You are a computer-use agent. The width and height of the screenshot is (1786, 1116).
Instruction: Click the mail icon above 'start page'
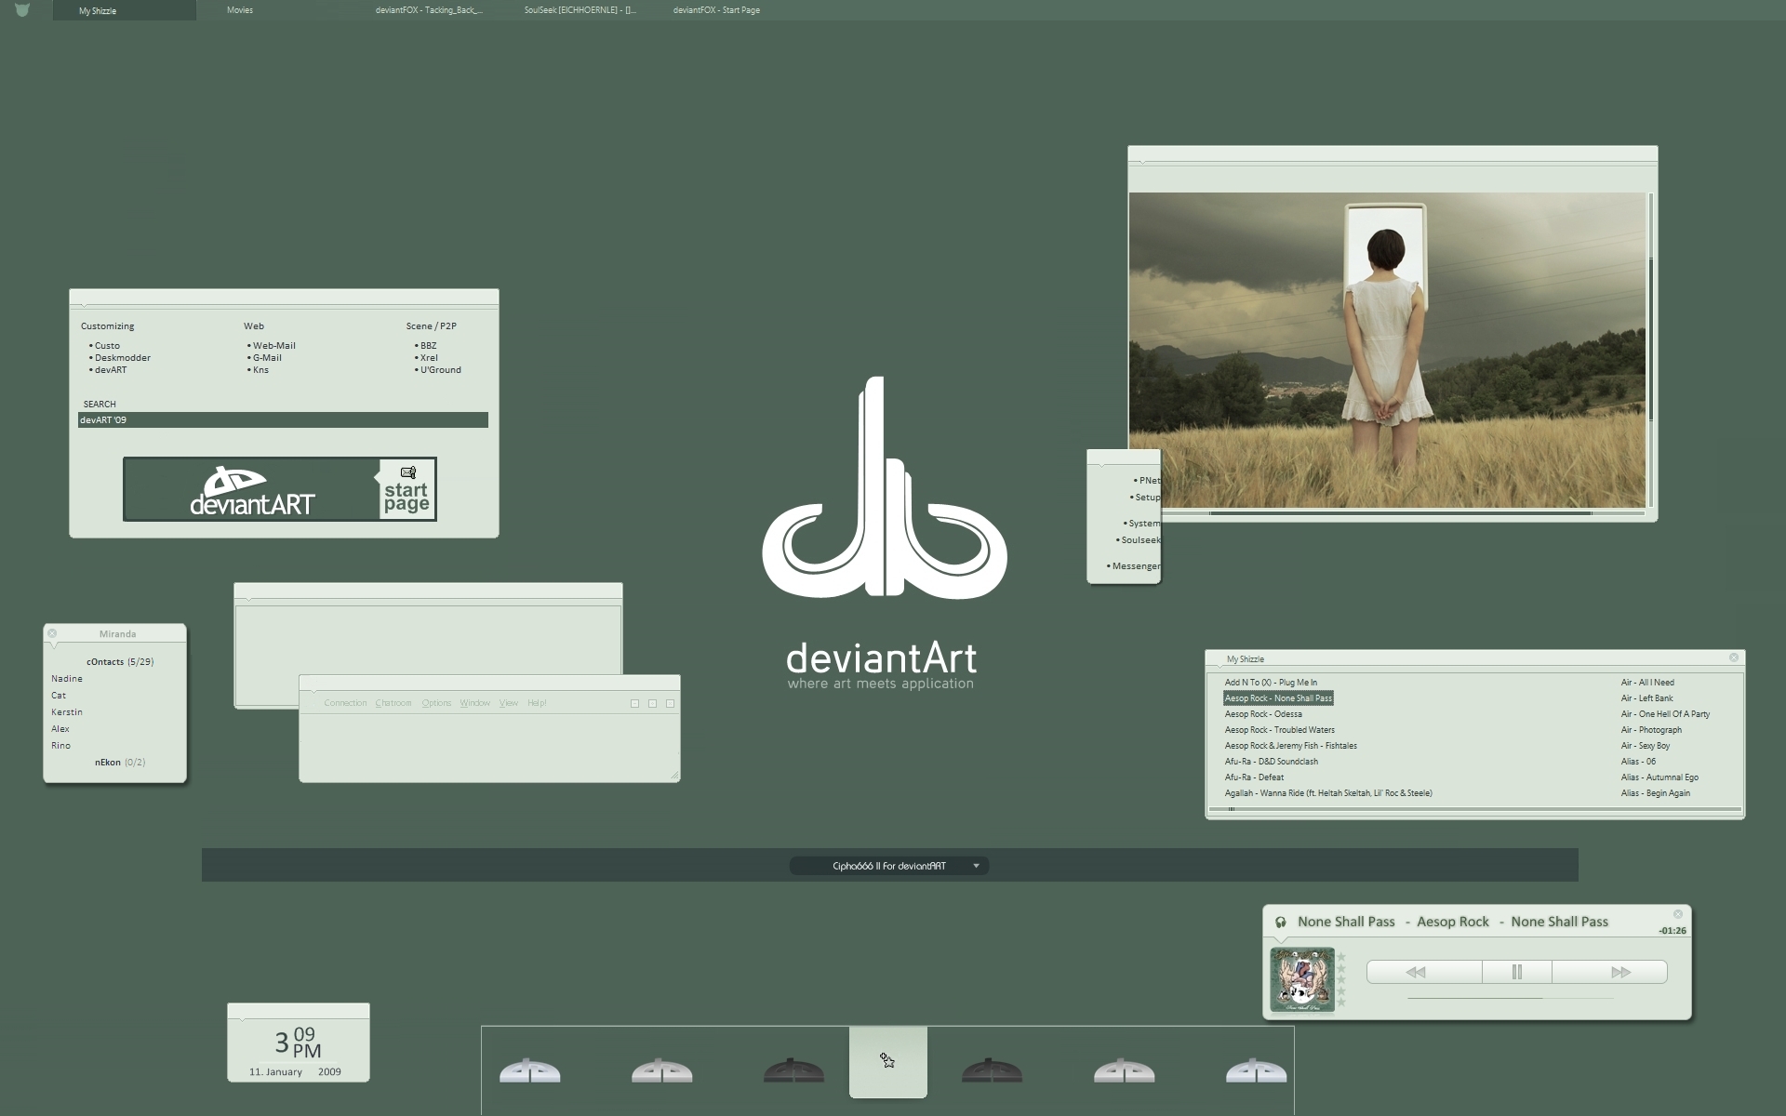(407, 472)
